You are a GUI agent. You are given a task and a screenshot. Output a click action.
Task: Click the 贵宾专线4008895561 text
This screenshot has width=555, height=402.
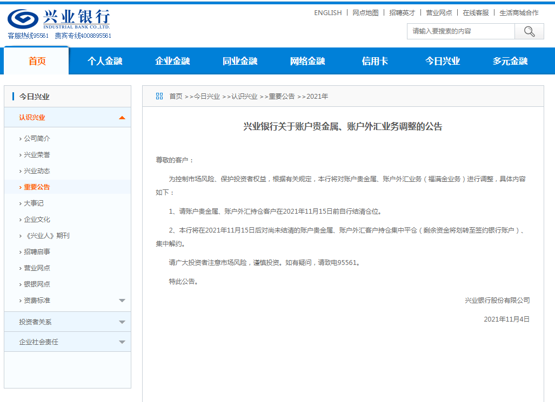[83, 36]
